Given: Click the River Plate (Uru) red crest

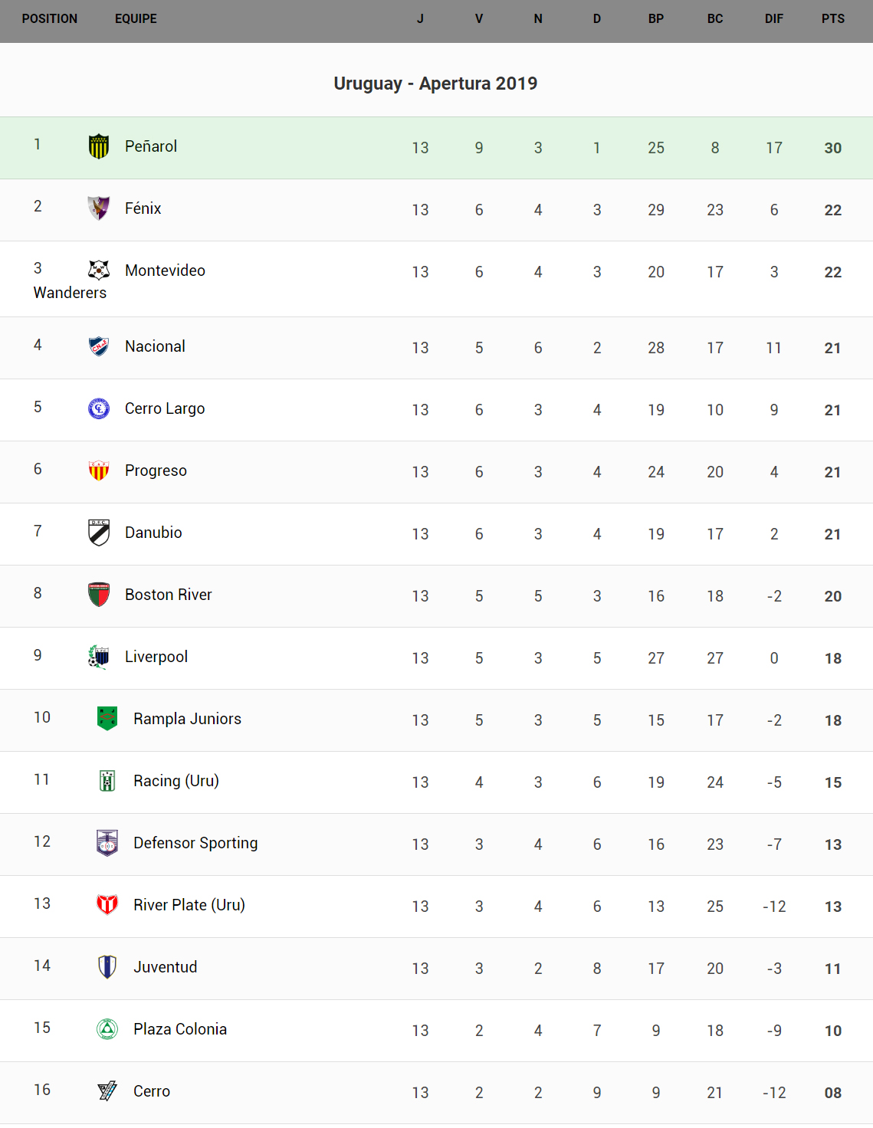Looking at the screenshot, I should (x=107, y=905).
